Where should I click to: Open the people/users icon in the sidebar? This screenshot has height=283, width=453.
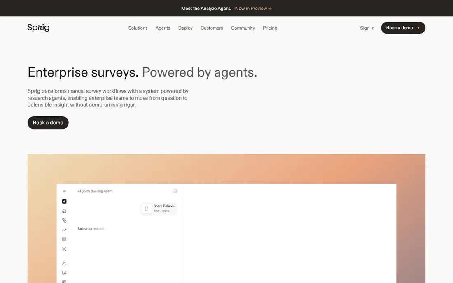(x=64, y=263)
